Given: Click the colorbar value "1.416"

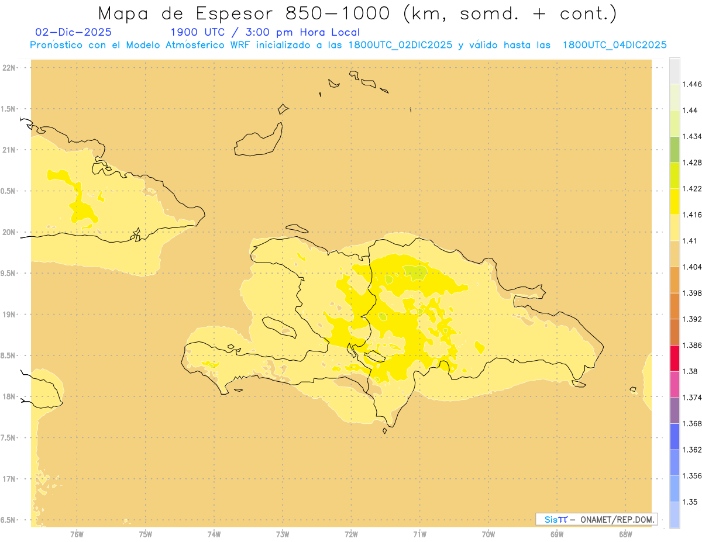Looking at the screenshot, I should (x=691, y=215).
